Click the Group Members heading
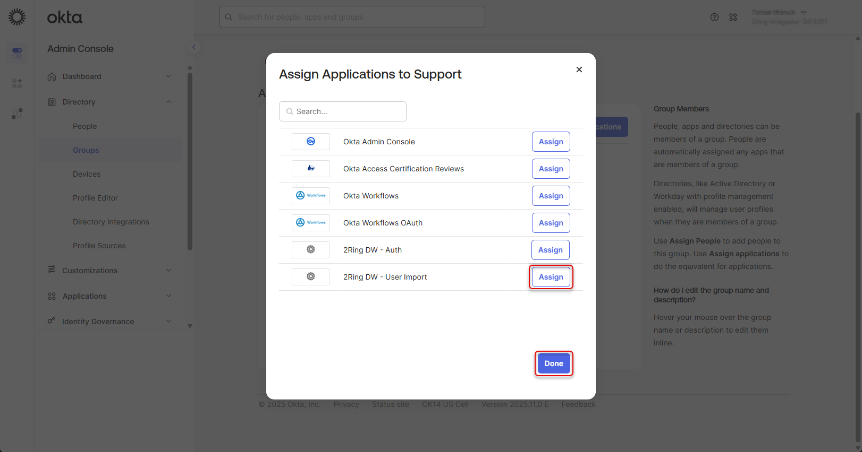The width and height of the screenshot is (862, 452). coord(681,109)
